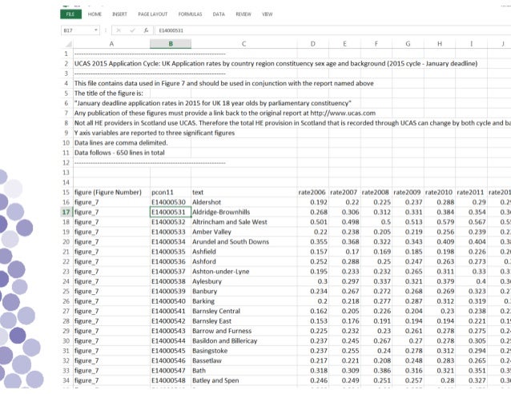This screenshot has width=511, height=394.
Task: Select column A header
Action: [x=111, y=44]
